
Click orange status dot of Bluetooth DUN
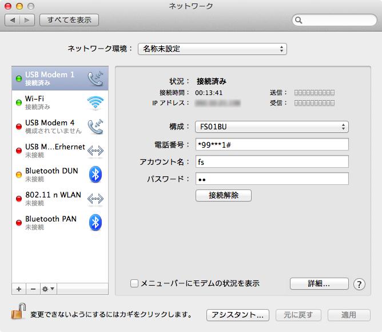[x=19, y=175]
